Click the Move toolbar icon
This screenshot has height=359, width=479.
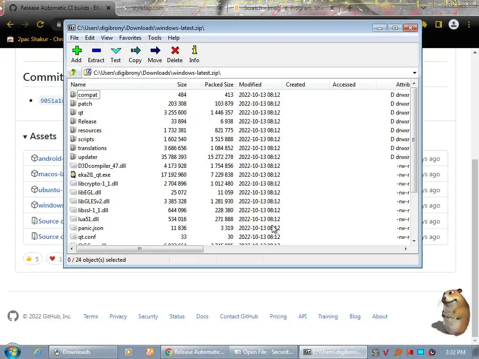point(155,50)
